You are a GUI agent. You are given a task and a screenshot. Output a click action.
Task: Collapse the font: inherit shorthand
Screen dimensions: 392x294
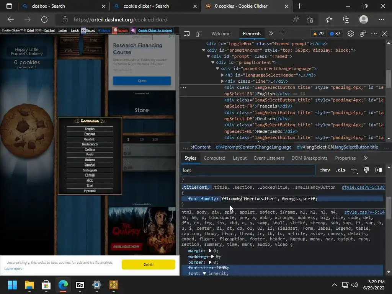[204, 273]
